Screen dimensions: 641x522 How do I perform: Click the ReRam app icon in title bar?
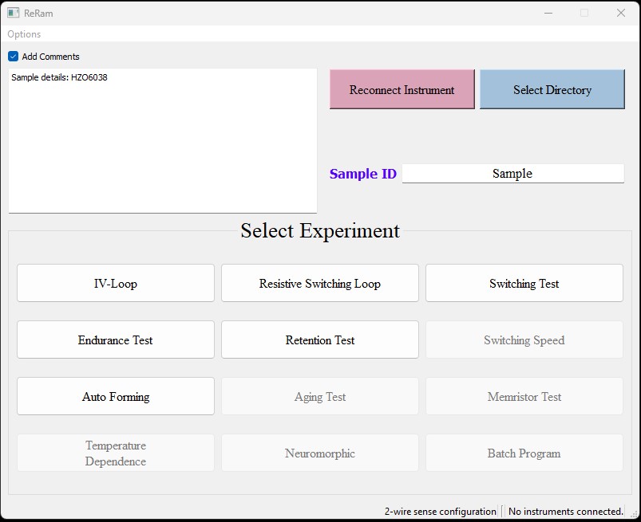(13, 13)
